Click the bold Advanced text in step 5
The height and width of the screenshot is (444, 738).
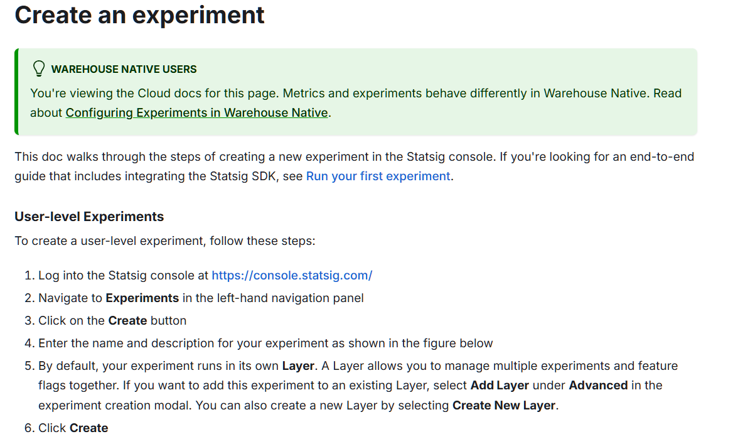pos(598,385)
